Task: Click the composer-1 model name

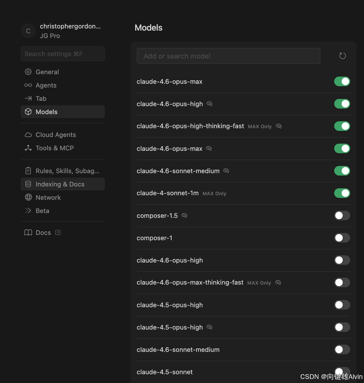Action: point(154,238)
